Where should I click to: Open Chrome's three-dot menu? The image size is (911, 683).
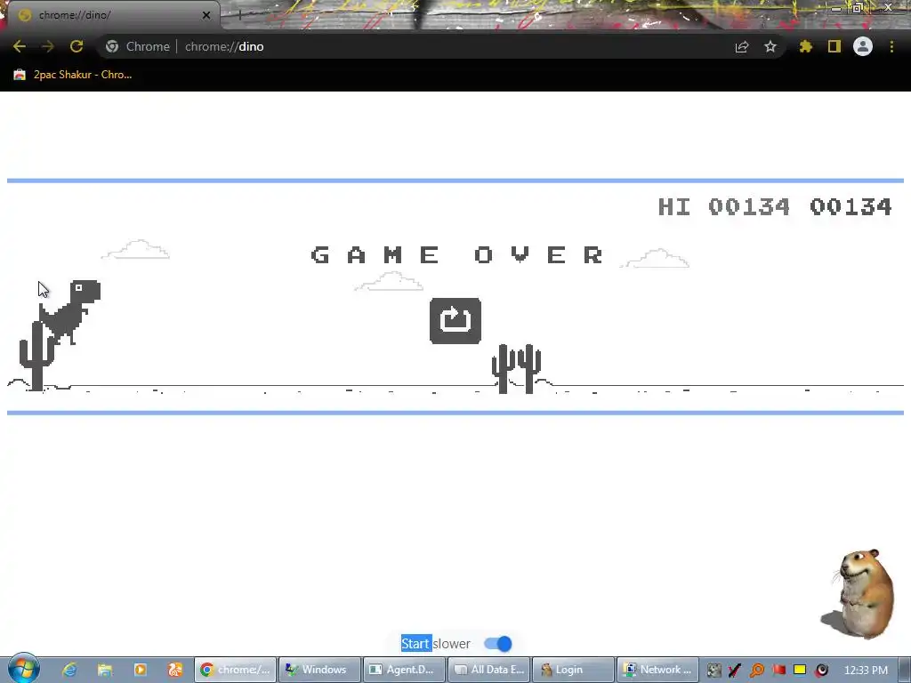point(891,46)
